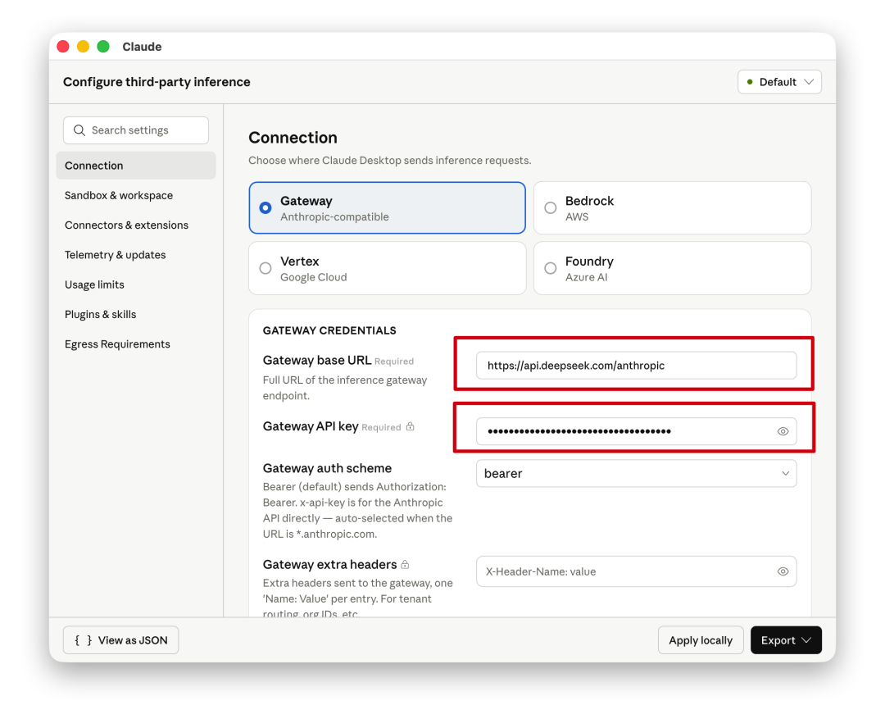
Task: Open the Default profile dropdown
Action: point(779,82)
